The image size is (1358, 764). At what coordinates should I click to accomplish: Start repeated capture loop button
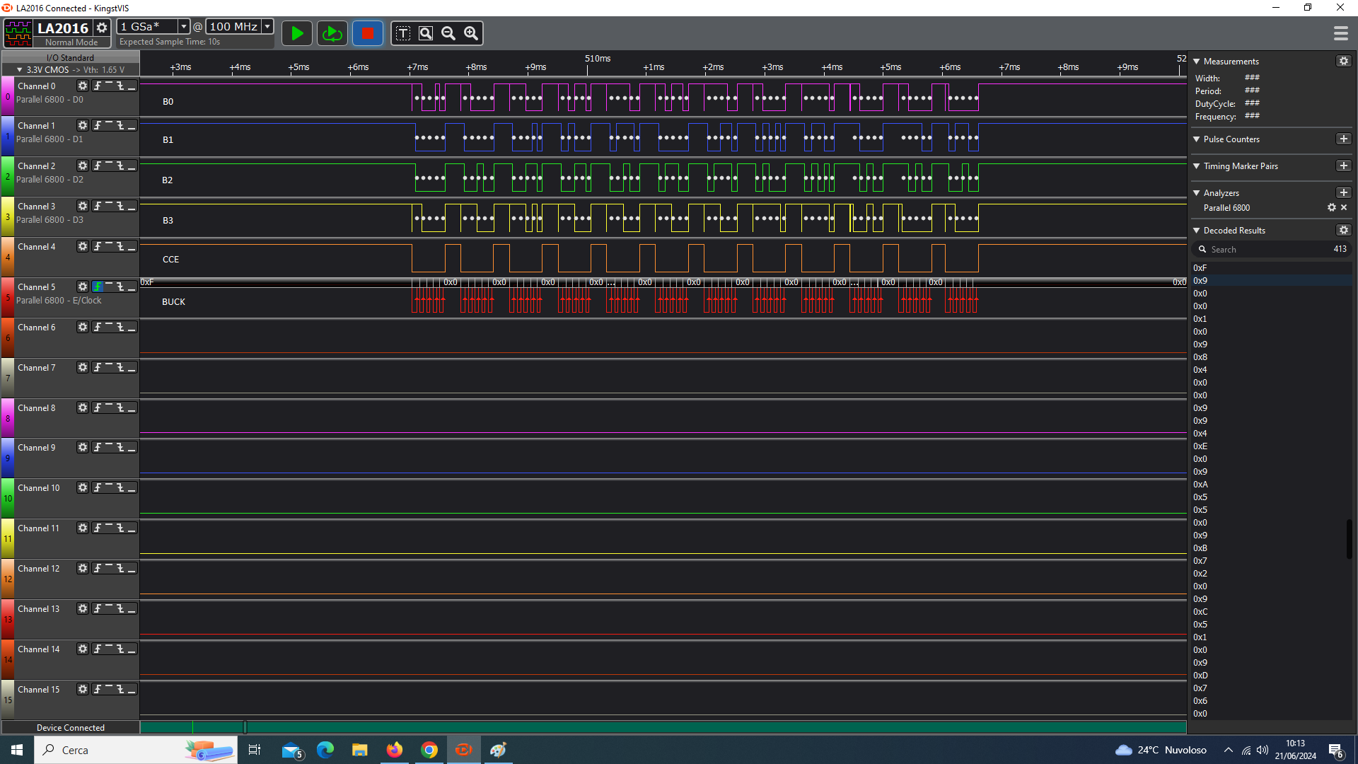(332, 33)
